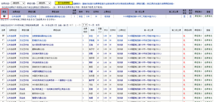This screenshot has height=102, width=216.
Task: Expand the 课程归属 dropdown
Action: tap(44, 3)
